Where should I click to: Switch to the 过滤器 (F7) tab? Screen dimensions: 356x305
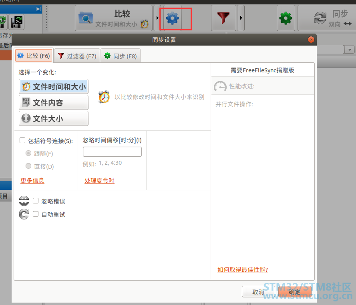pyautogui.click(x=77, y=56)
